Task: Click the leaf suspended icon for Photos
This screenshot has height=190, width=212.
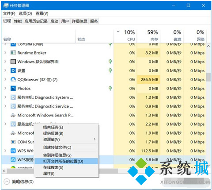Action: point(110,88)
